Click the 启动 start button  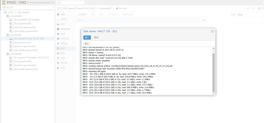[x=251, y=9]
